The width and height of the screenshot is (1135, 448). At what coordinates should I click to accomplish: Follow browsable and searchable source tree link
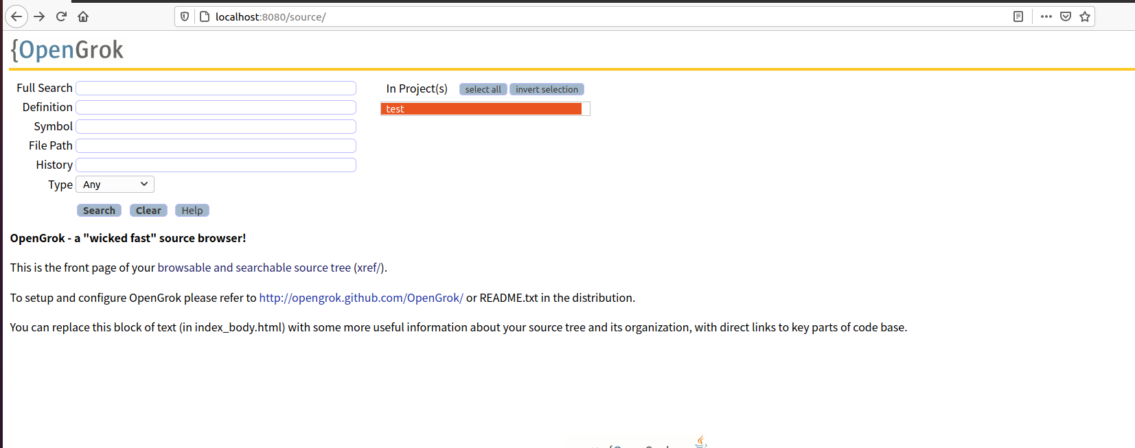[254, 268]
